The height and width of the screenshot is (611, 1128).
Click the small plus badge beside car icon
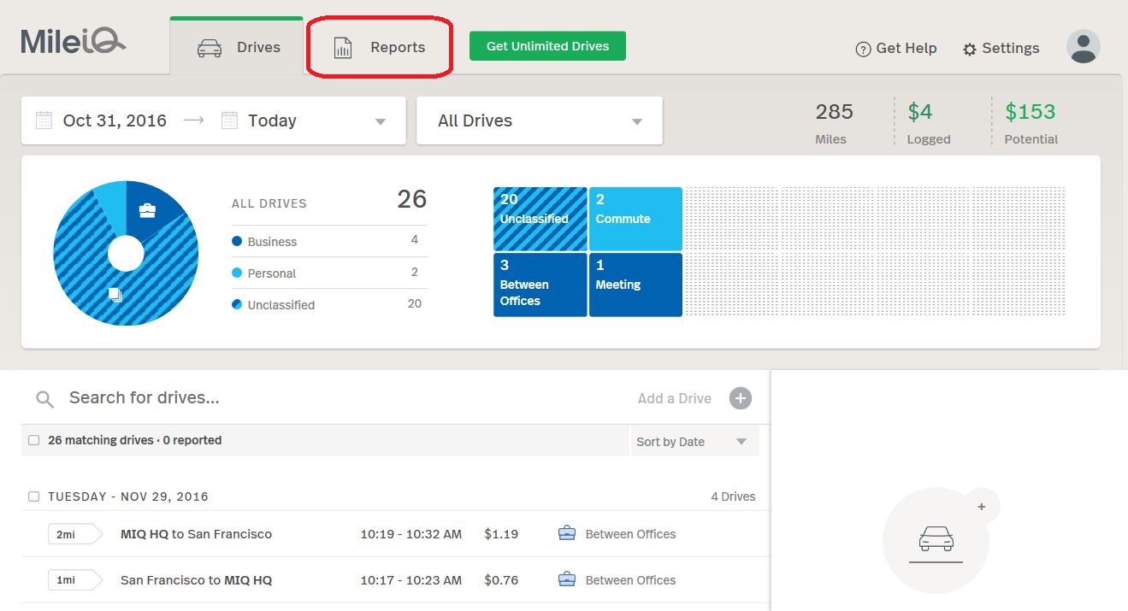pos(981,507)
